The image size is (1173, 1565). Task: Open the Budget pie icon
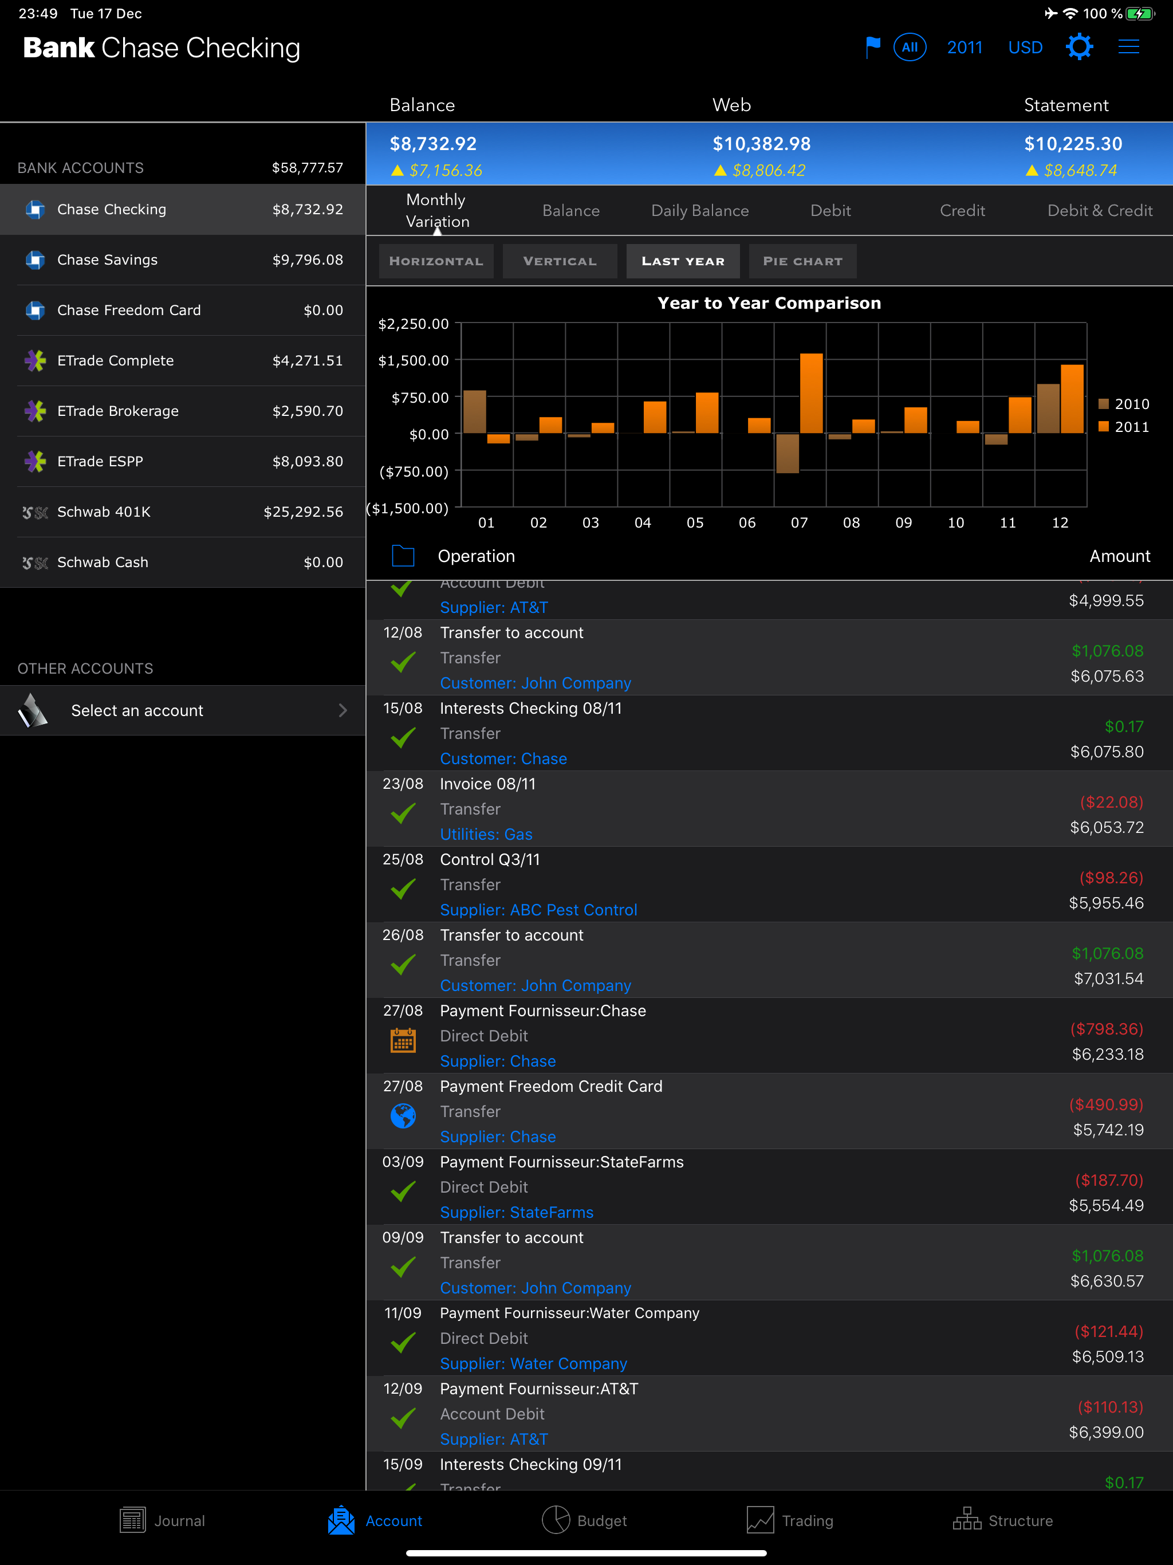(556, 1520)
